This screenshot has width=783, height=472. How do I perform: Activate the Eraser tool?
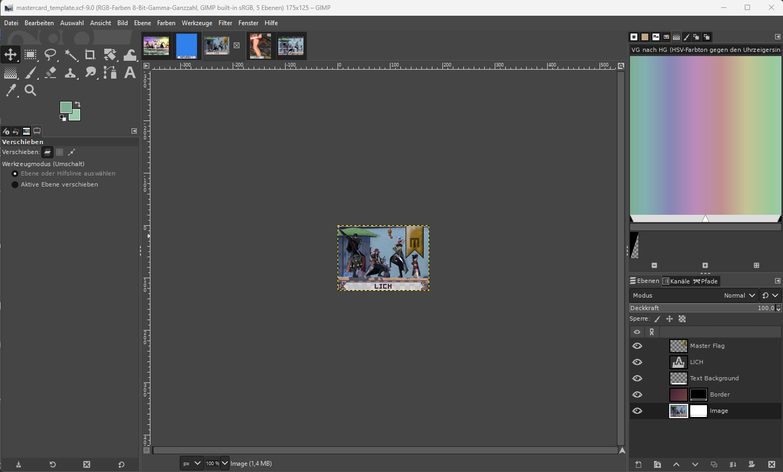tap(50, 73)
